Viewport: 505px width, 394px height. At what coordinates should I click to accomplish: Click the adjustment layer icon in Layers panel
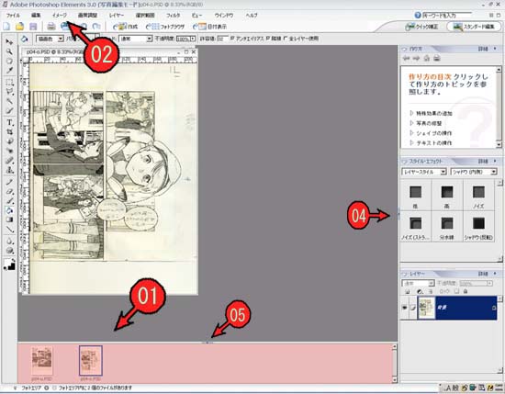tap(420, 291)
